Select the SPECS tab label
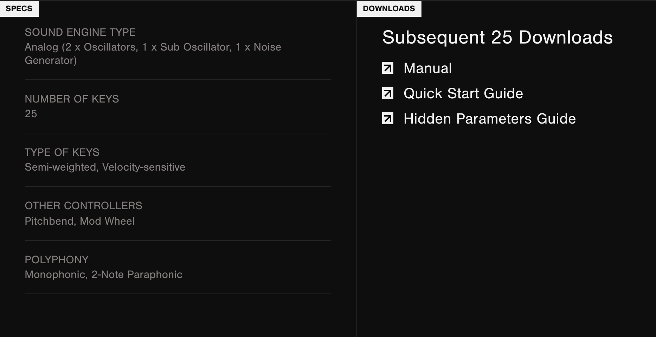 (19, 8)
